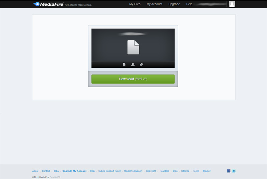
Task: Open the Blog footer link
Action: (175, 171)
